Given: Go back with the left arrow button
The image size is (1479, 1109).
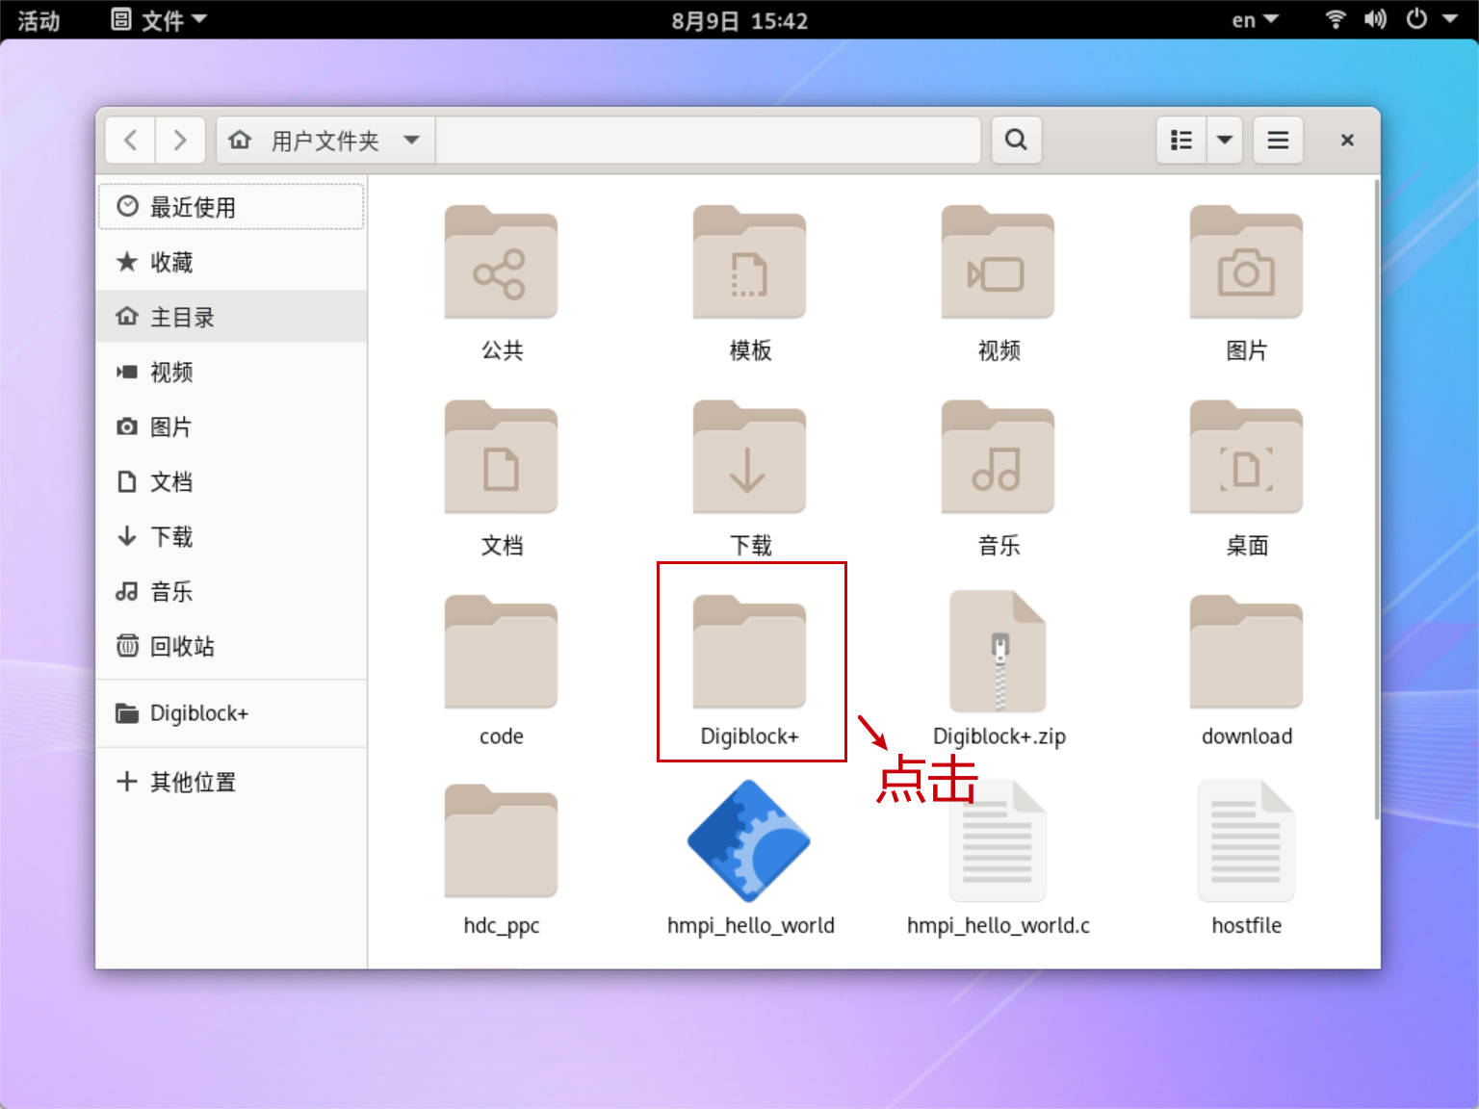Looking at the screenshot, I should point(131,141).
